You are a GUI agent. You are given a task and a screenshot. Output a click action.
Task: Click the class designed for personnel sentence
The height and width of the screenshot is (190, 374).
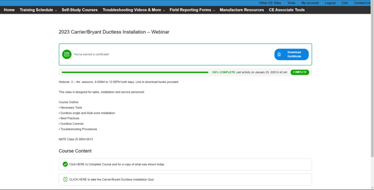(x=102, y=92)
